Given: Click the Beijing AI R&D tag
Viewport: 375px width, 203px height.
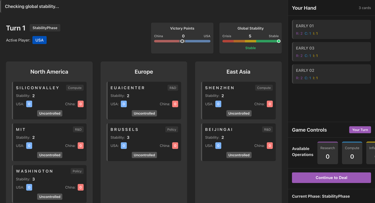Looking at the screenshot, I should 267,130.
